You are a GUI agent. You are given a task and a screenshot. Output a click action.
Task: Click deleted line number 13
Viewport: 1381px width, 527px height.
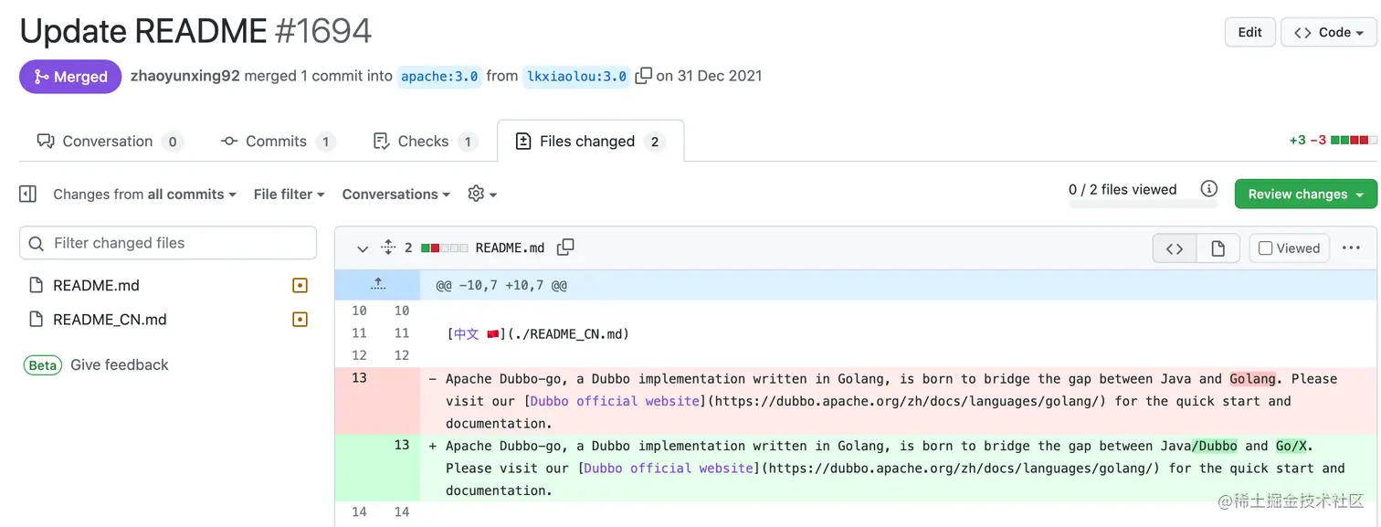pyautogui.click(x=359, y=378)
